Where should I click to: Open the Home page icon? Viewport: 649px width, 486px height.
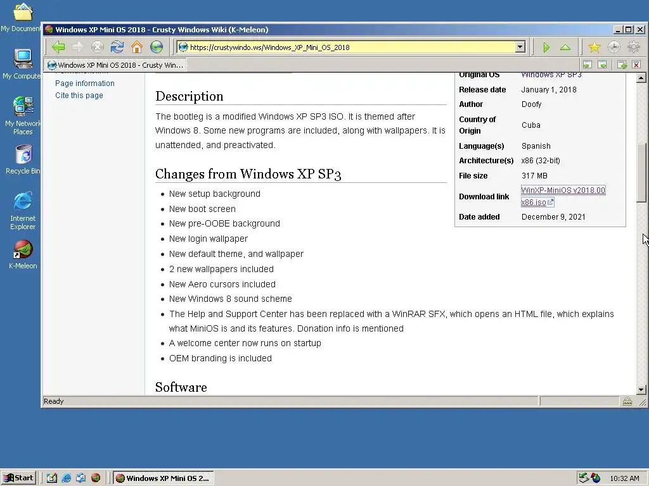[x=137, y=47]
